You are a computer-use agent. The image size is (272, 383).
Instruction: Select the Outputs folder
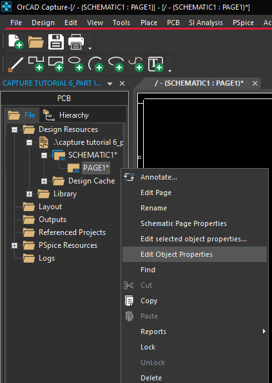click(52, 220)
